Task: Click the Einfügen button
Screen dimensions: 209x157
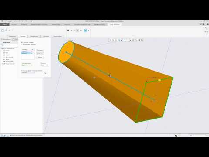Action: [40, 50]
